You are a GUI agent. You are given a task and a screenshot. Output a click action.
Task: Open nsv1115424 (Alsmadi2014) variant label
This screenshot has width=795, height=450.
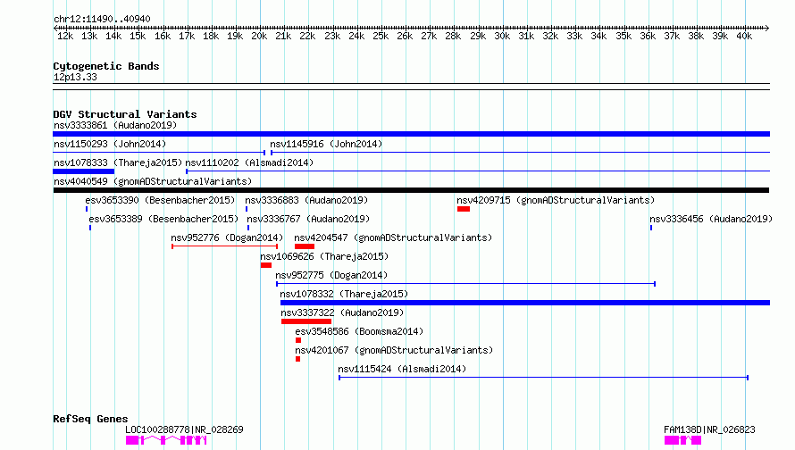[x=402, y=369]
